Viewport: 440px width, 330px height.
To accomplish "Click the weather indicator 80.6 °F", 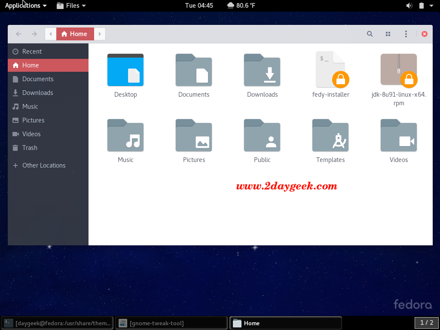I will [241, 5].
